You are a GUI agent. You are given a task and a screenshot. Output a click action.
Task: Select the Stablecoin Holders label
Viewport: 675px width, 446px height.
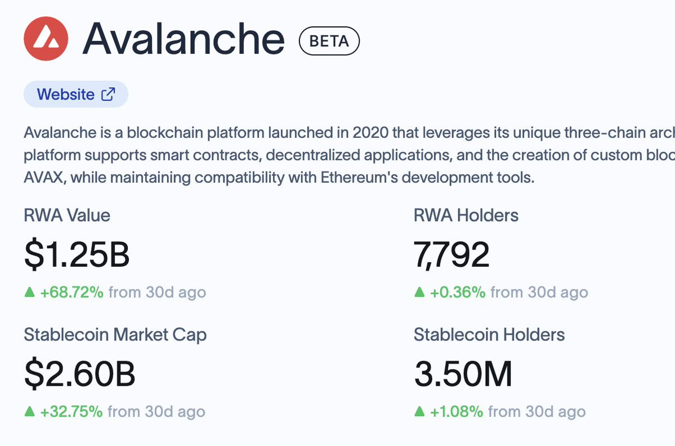[x=489, y=335]
